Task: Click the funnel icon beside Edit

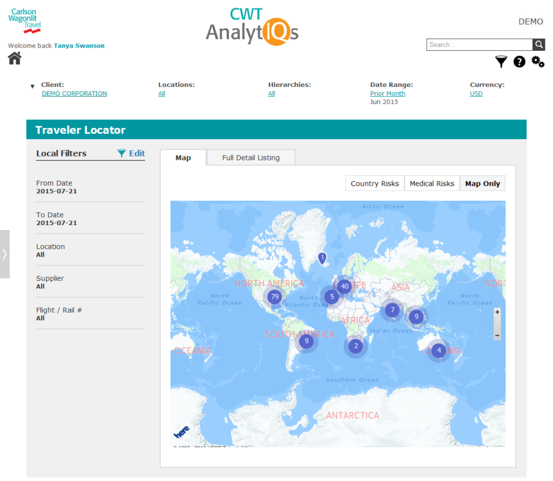Action: click(x=122, y=153)
